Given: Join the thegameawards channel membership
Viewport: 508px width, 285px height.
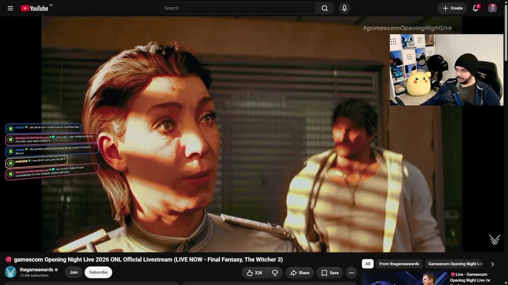Looking at the screenshot, I should pyautogui.click(x=74, y=272).
